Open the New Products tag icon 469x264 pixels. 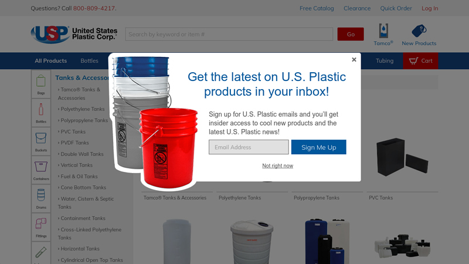click(419, 35)
